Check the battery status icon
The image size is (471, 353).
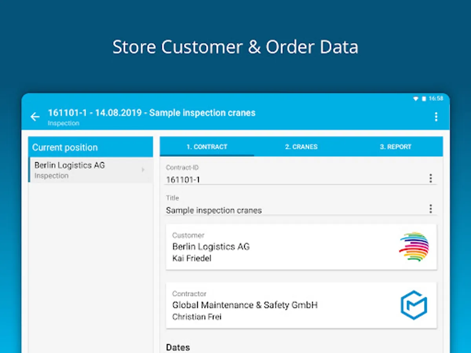424,99
